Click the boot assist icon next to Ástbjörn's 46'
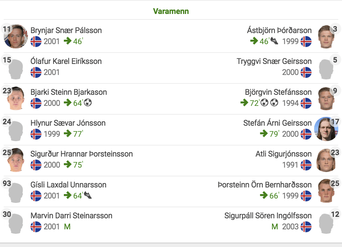 [274, 41]
